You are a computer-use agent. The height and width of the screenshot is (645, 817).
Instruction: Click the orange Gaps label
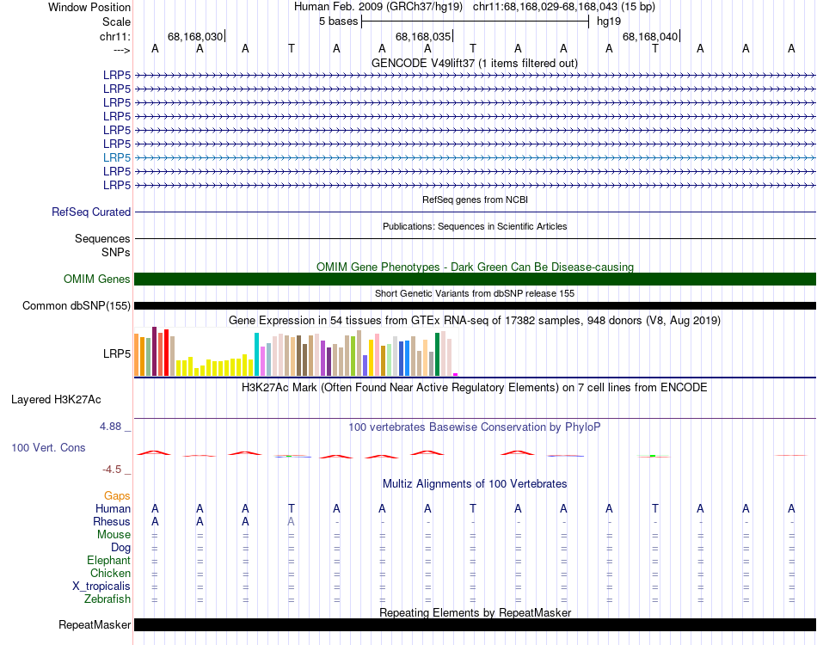pos(117,495)
